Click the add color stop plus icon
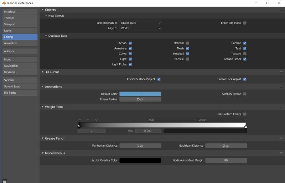This screenshot has width=285, height=183. point(80,120)
